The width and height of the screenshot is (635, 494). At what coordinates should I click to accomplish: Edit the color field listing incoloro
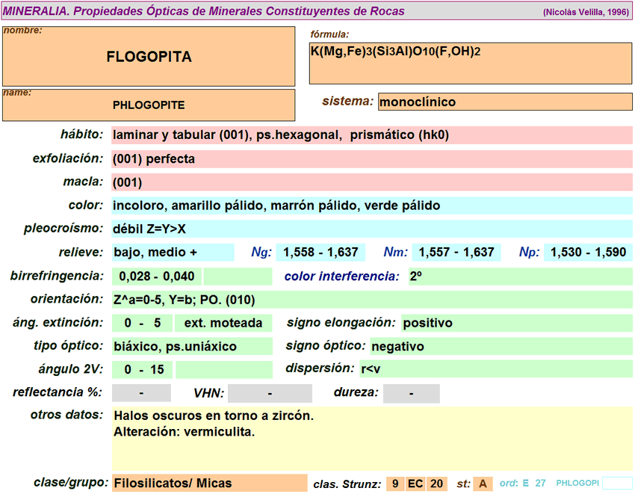coord(371,206)
